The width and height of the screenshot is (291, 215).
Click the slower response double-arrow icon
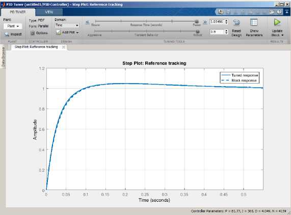click(88, 22)
